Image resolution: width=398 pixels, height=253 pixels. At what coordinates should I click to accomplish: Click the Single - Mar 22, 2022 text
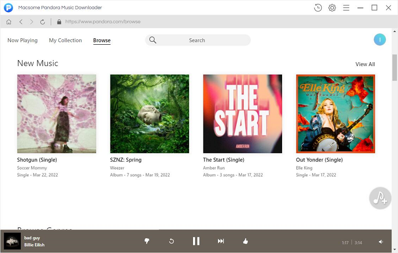37,175
